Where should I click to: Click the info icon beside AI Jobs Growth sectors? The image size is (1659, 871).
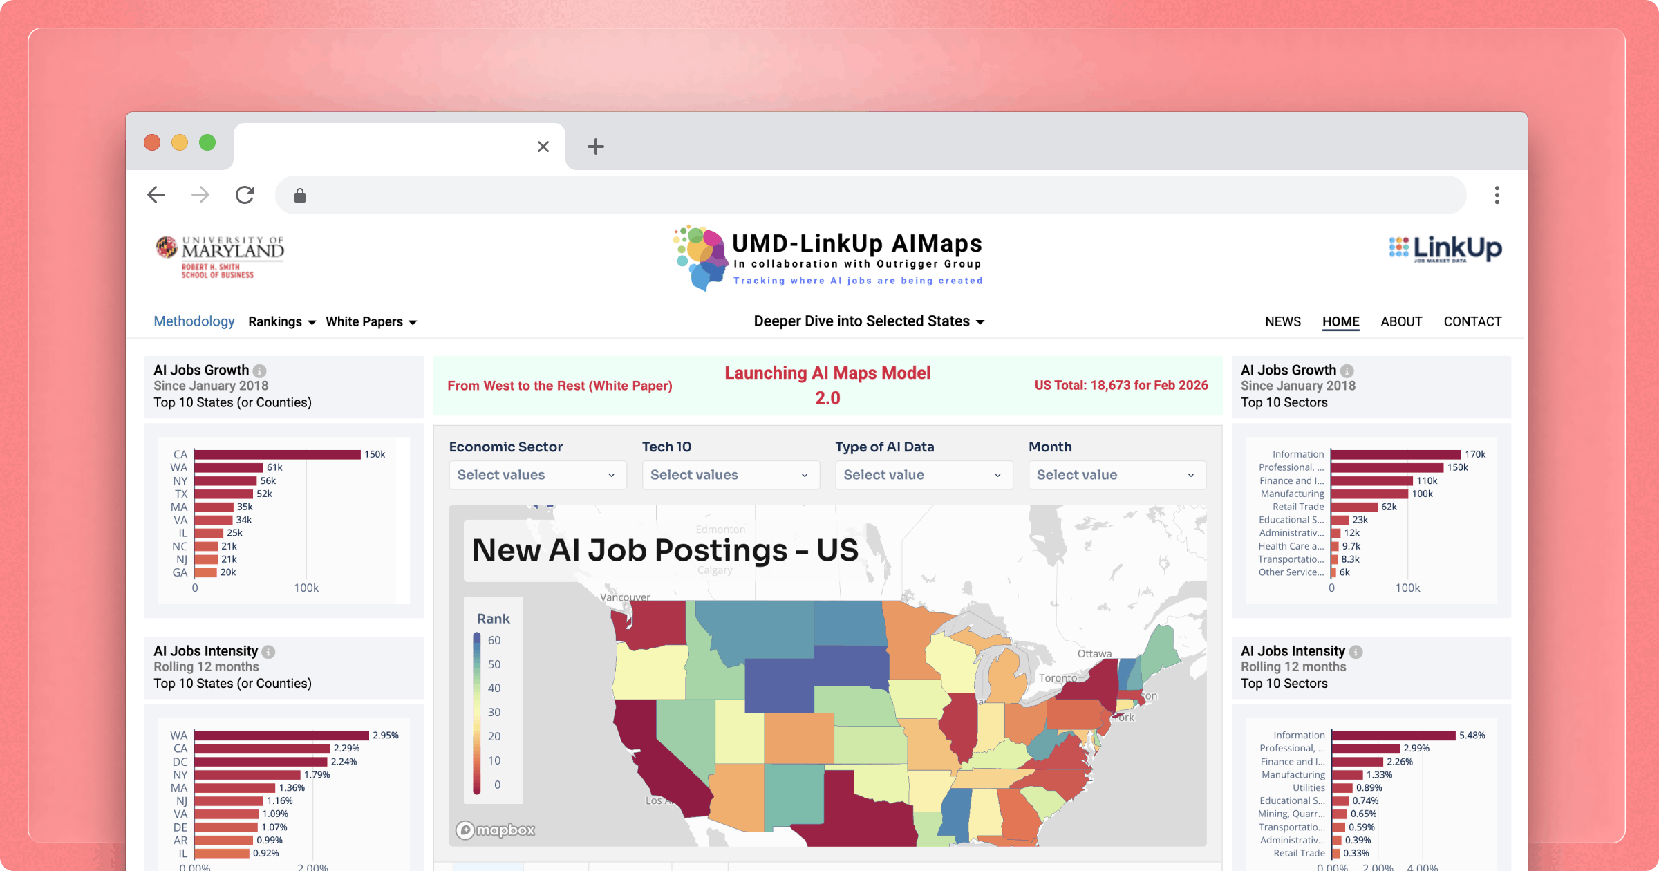click(1347, 371)
